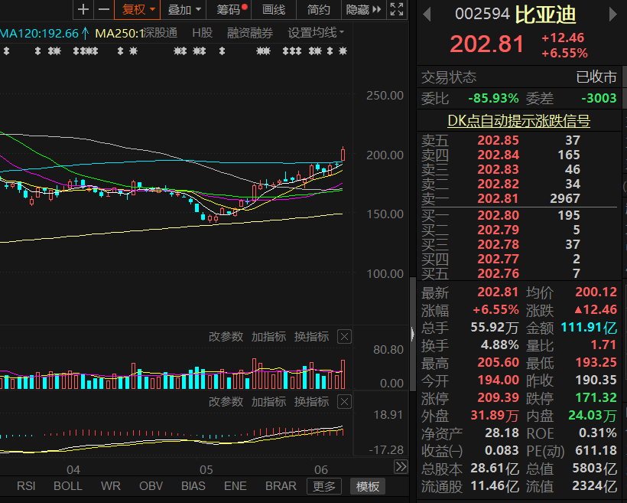Expand the 设置均线 dropdown
Screen dimensions: 627x503
click(x=316, y=33)
